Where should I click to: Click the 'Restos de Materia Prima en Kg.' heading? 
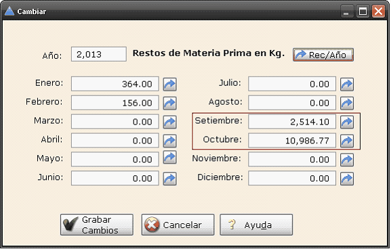[x=209, y=53]
